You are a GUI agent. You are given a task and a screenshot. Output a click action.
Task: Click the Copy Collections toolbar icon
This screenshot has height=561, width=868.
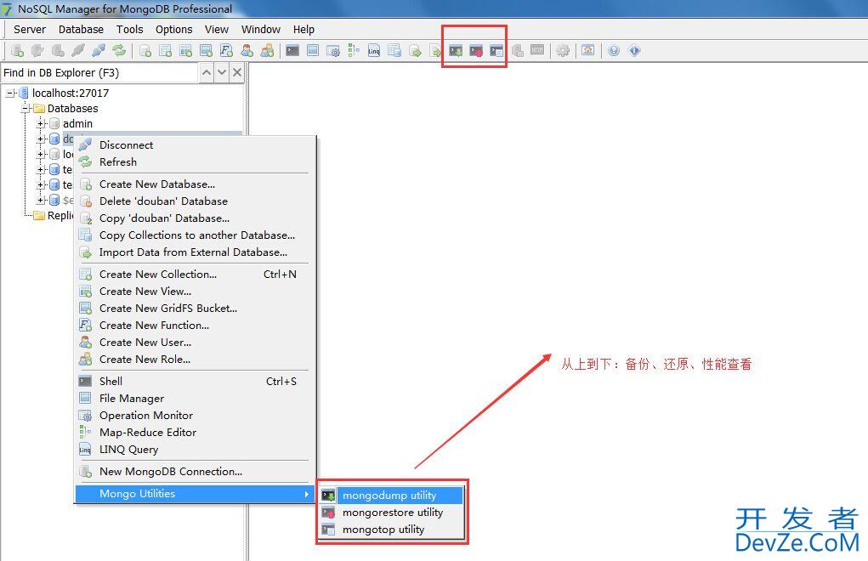(x=394, y=51)
